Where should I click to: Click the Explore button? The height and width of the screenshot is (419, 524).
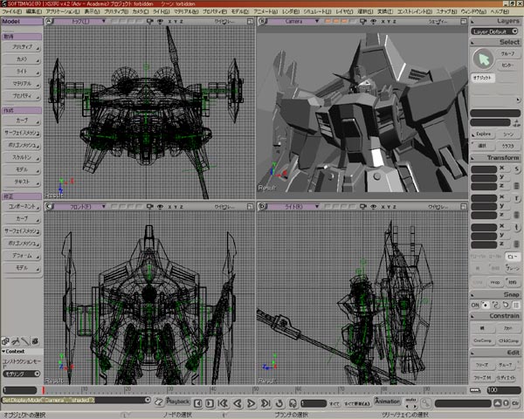[x=483, y=134]
